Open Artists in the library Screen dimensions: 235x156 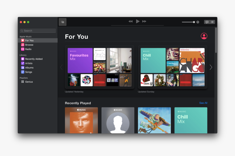click(x=38, y=63)
